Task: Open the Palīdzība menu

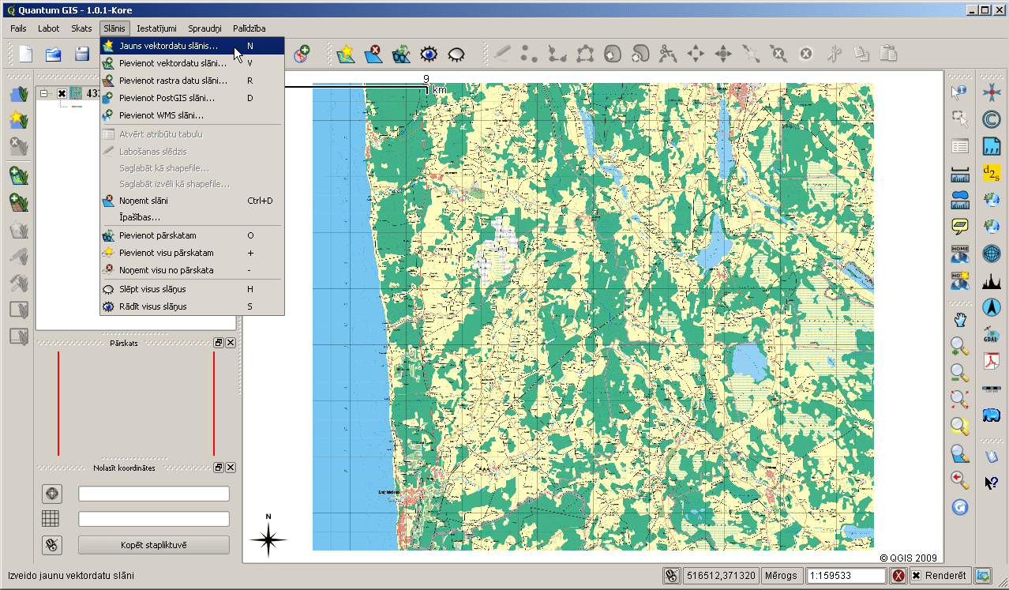Action: [x=249, y=28]
